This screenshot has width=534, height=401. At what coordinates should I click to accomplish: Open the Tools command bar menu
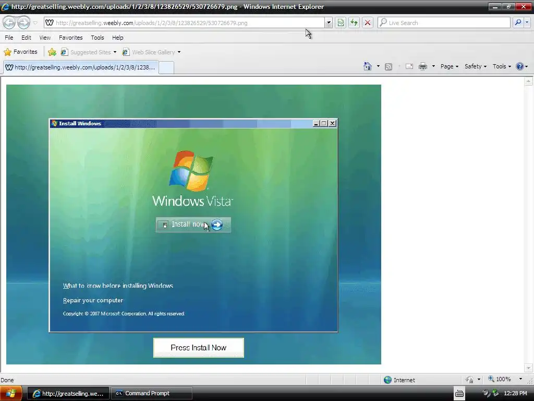pos(502,66)
